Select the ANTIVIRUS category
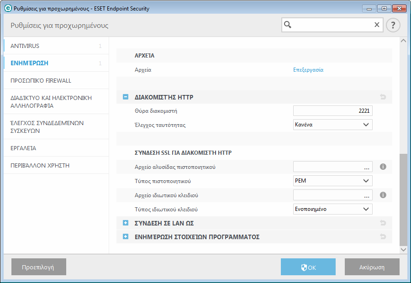 [56, 46]
